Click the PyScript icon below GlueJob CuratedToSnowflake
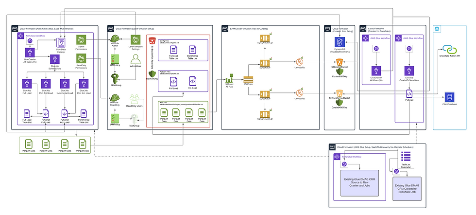The image size is (476, 215). 409,93
